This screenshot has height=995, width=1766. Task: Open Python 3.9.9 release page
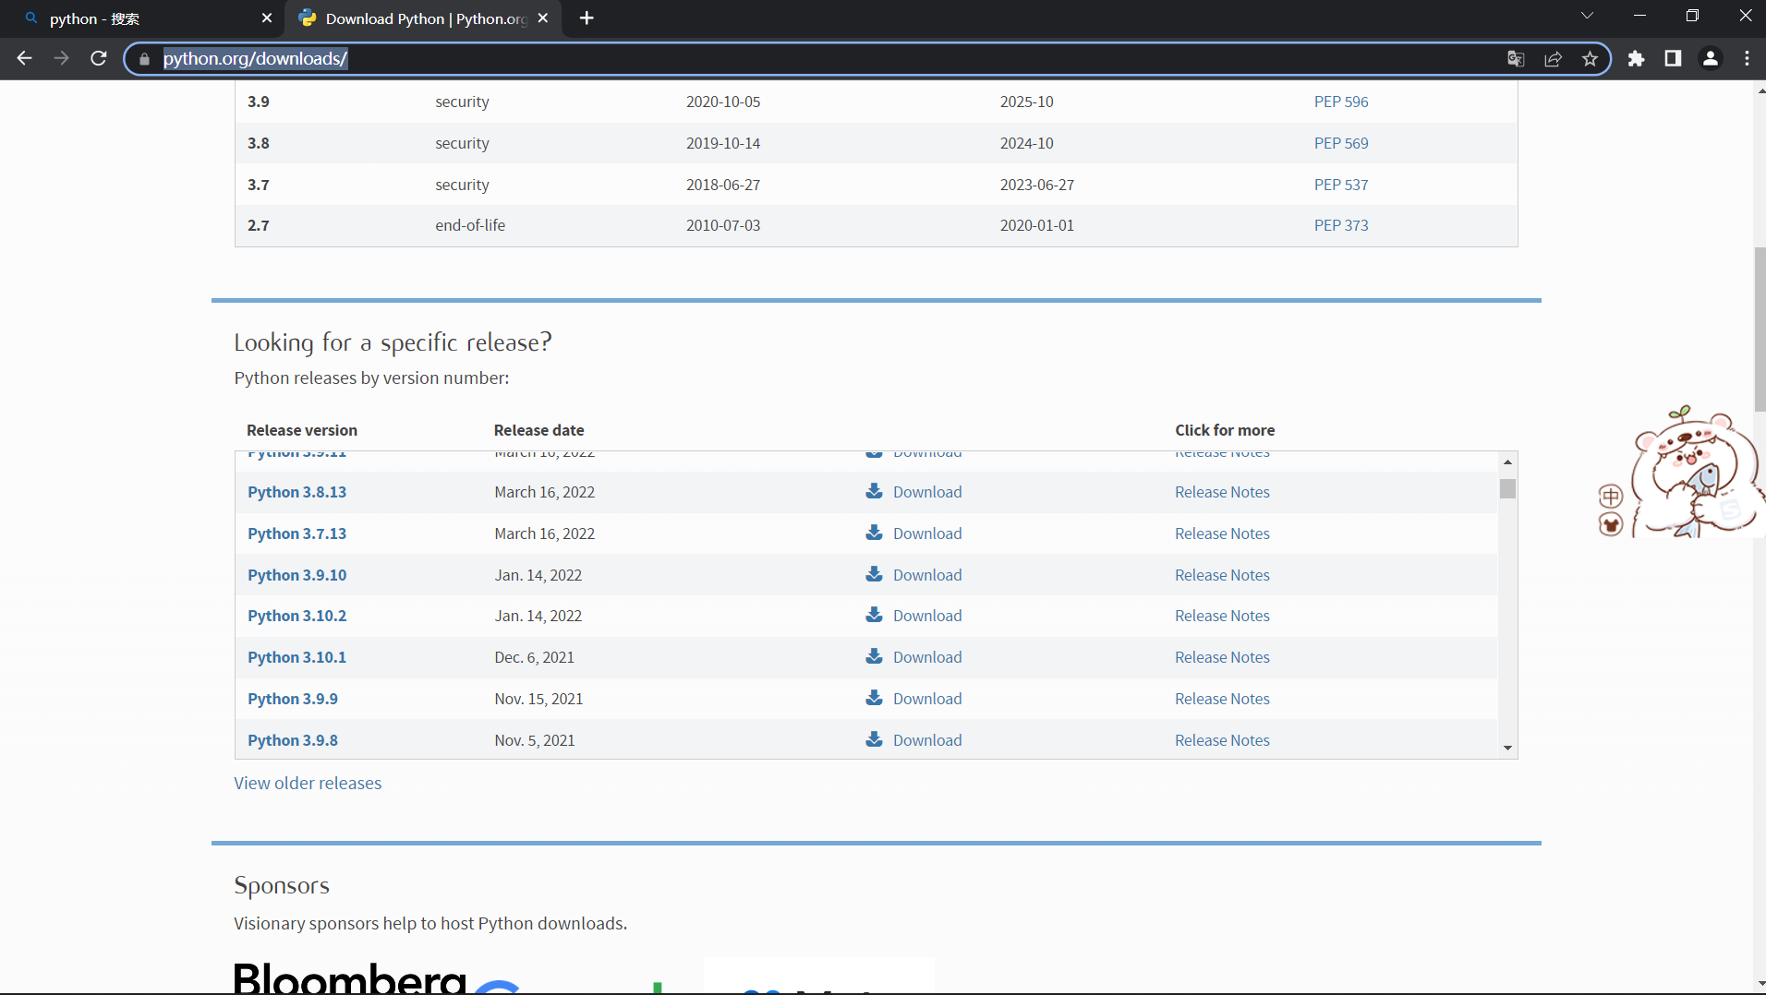[x=293, y=699]
